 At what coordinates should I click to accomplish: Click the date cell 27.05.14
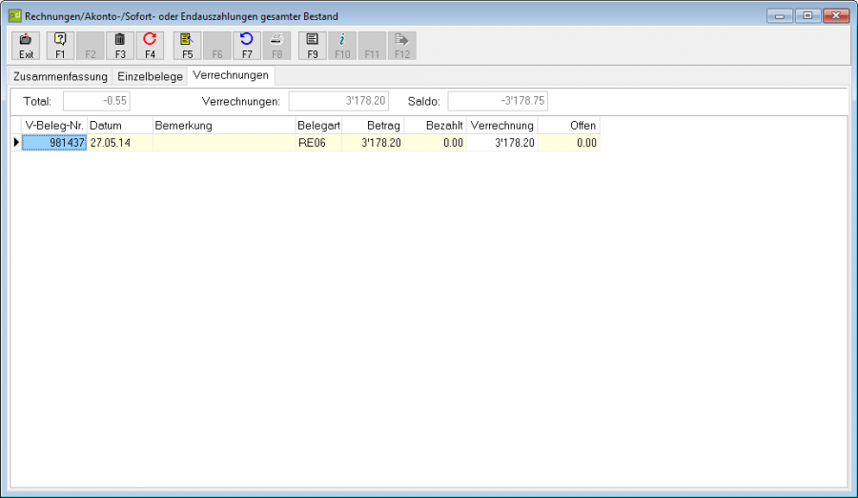tap(120, 143)
